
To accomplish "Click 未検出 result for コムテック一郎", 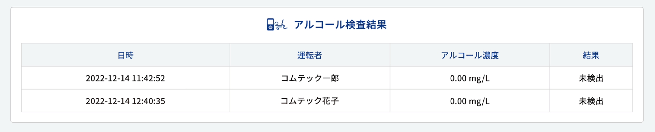I will [591, 78].
